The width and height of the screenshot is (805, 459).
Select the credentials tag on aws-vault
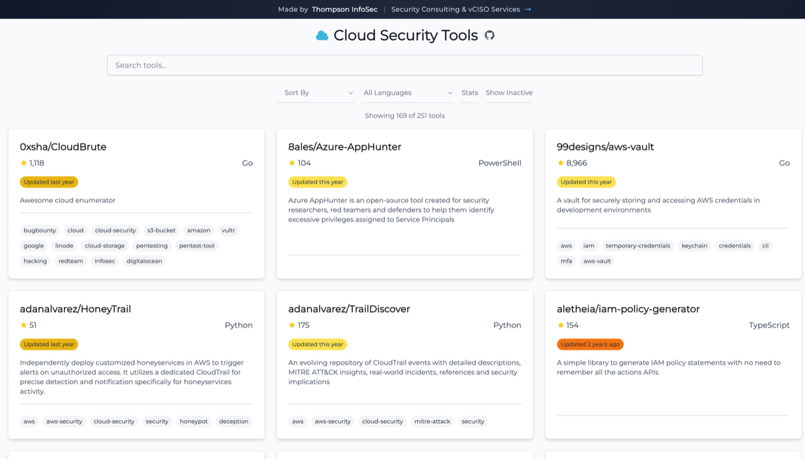coord(735,246)
